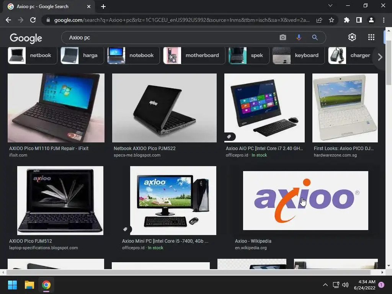Visit hardwarezone.com.sg source link
The height and width of the screenshot is (294, 392).
point(335,155)
